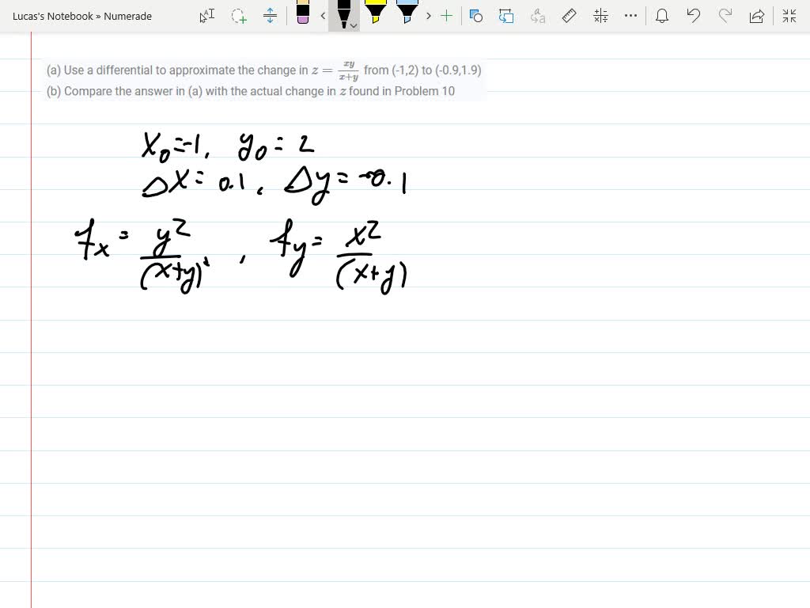Open the insert space tool
Image resolution: width=810 pixels, height=608 pixels.
coord(270,16)
